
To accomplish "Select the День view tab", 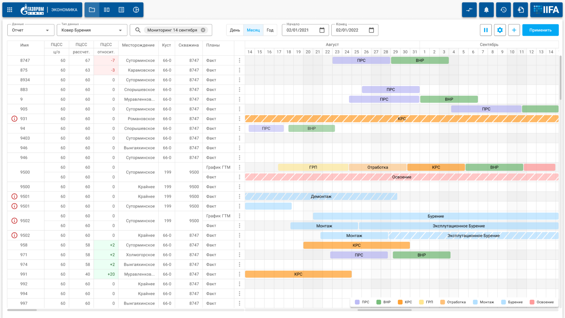I will [235, 30].
